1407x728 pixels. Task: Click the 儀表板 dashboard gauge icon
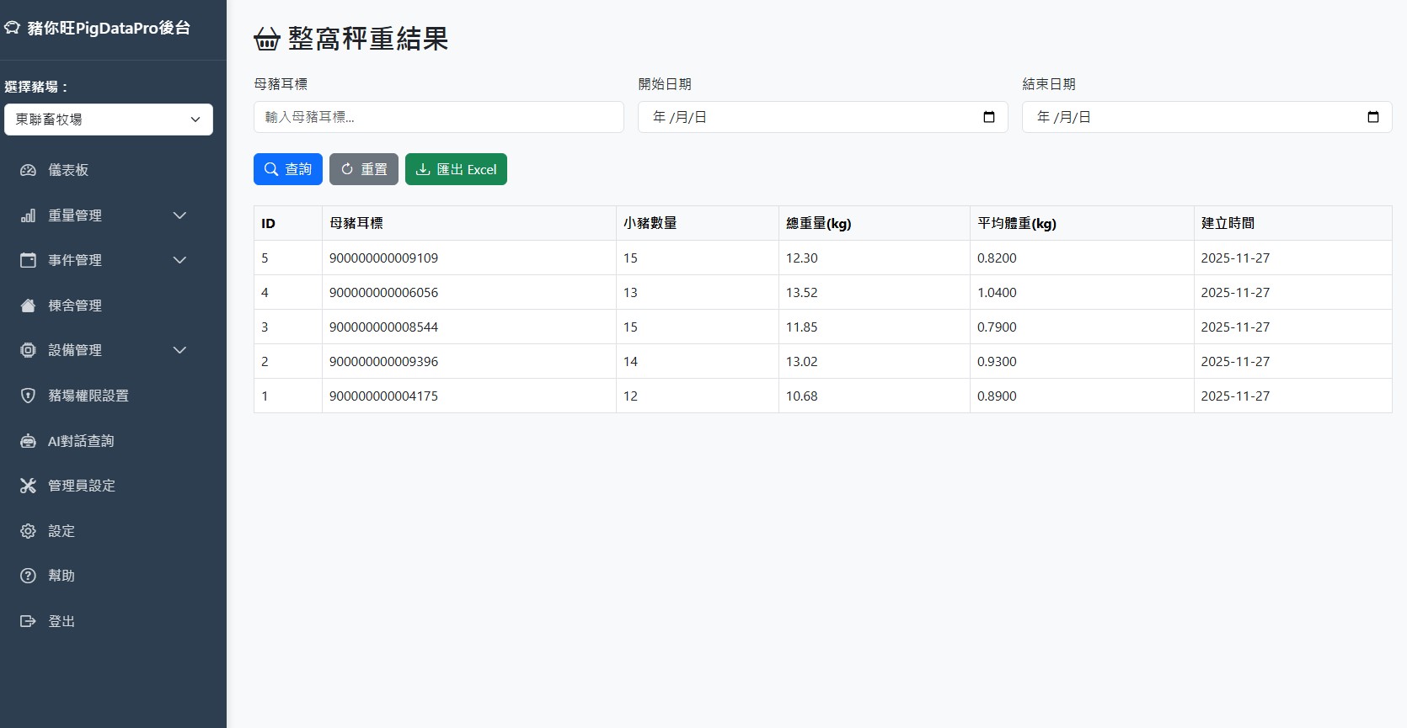pos(28,170)
